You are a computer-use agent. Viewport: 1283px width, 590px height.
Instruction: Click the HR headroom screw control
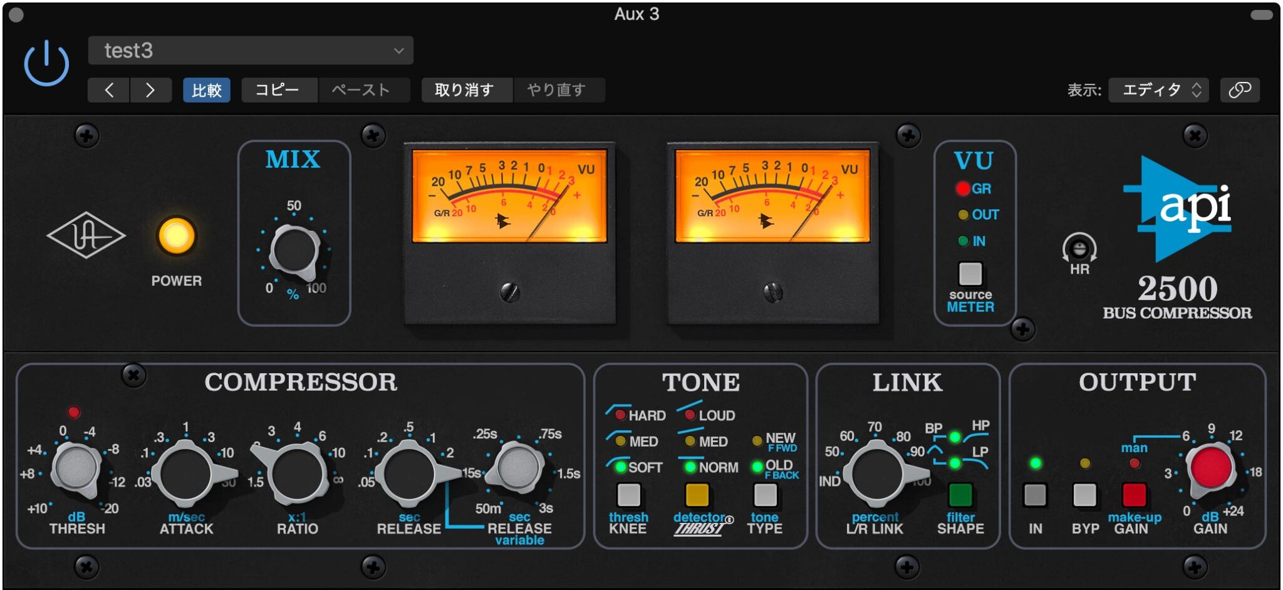1079,249
